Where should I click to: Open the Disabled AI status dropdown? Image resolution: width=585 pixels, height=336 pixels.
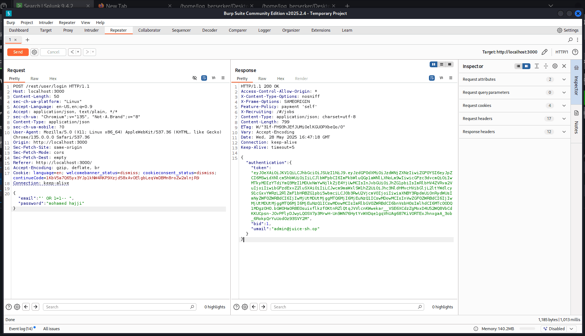(559, 329)
